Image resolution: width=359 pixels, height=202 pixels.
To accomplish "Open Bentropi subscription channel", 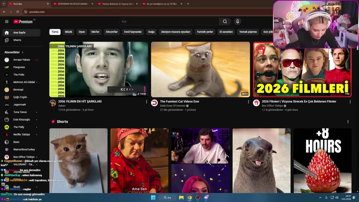I will (x=21, y=90).
